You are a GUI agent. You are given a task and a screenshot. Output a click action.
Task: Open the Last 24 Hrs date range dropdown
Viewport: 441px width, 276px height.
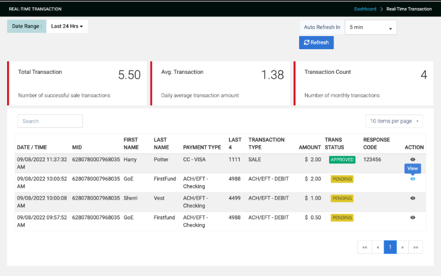67,26
